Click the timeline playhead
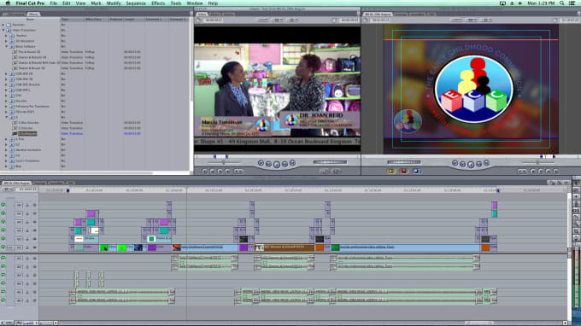Image resolution: width=581 pixels, height=326 pixels. click(187, 189)
